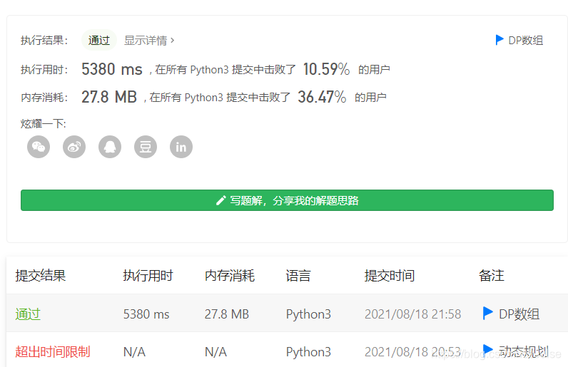Click the 2021/08/18 20:53 timestamp

413,352
